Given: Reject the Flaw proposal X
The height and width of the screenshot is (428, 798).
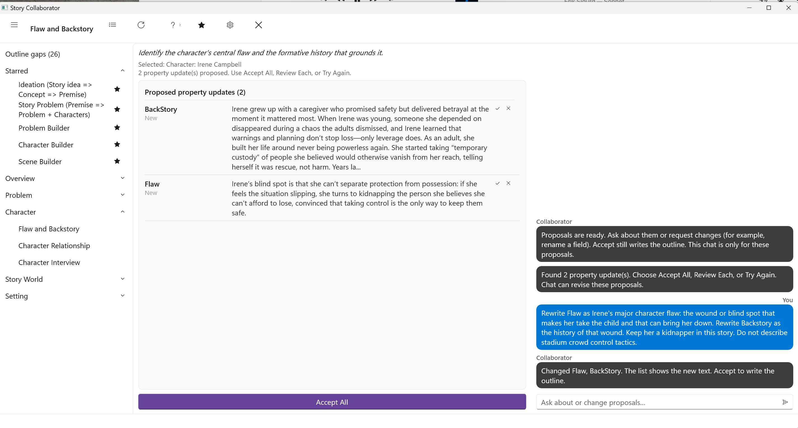Looking at the screenshot, I should (x=508, y=183).
